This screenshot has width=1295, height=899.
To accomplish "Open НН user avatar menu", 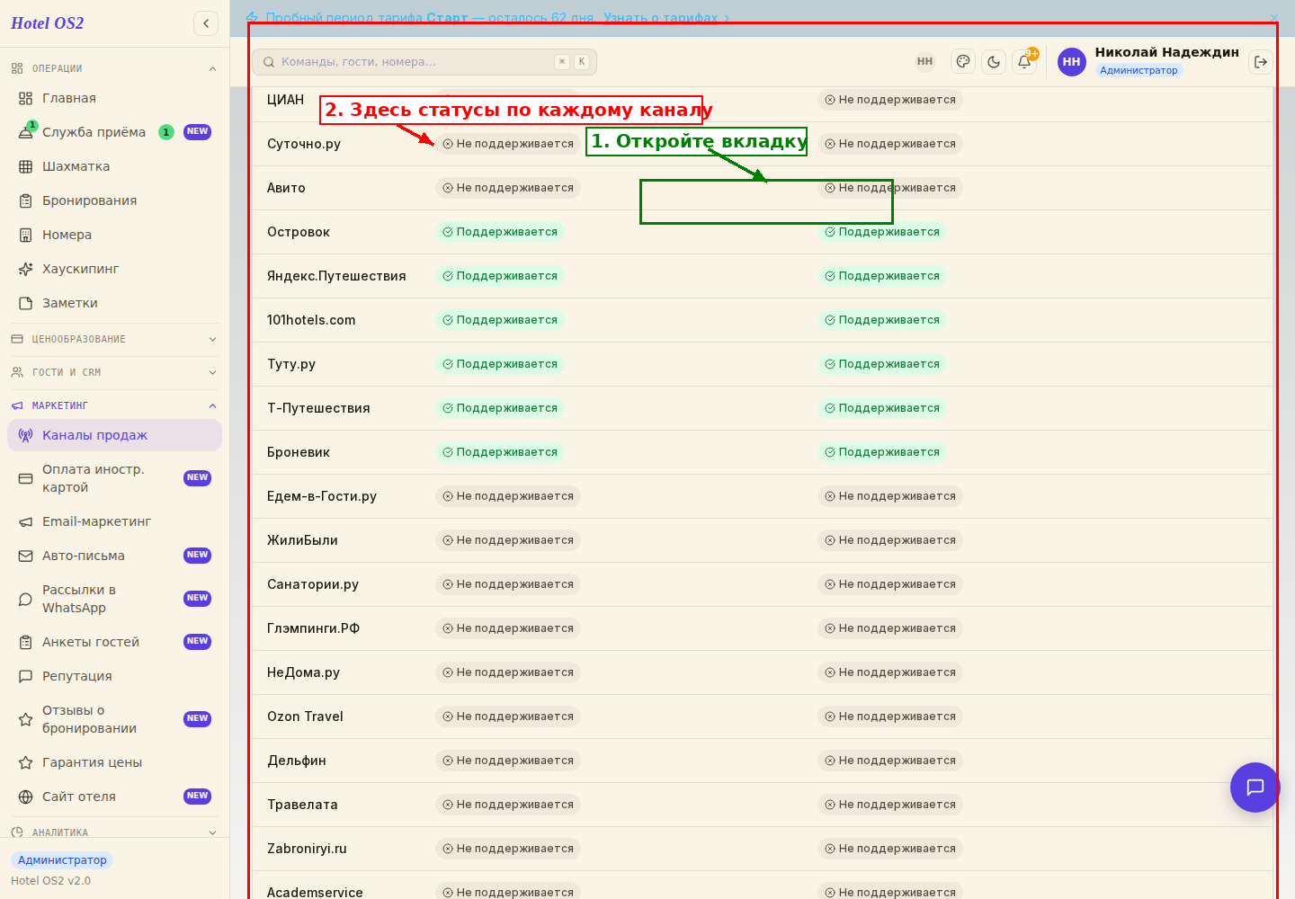I will 1071,62.
